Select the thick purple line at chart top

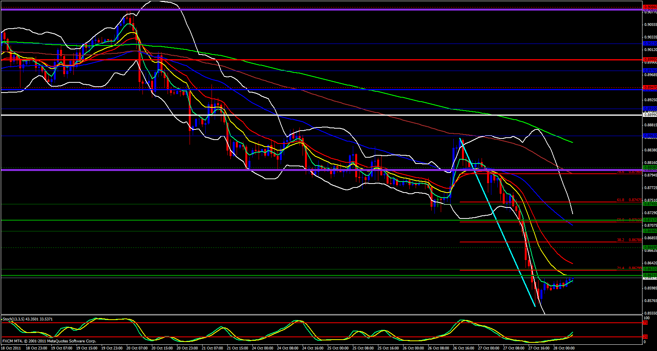point(314,10)
